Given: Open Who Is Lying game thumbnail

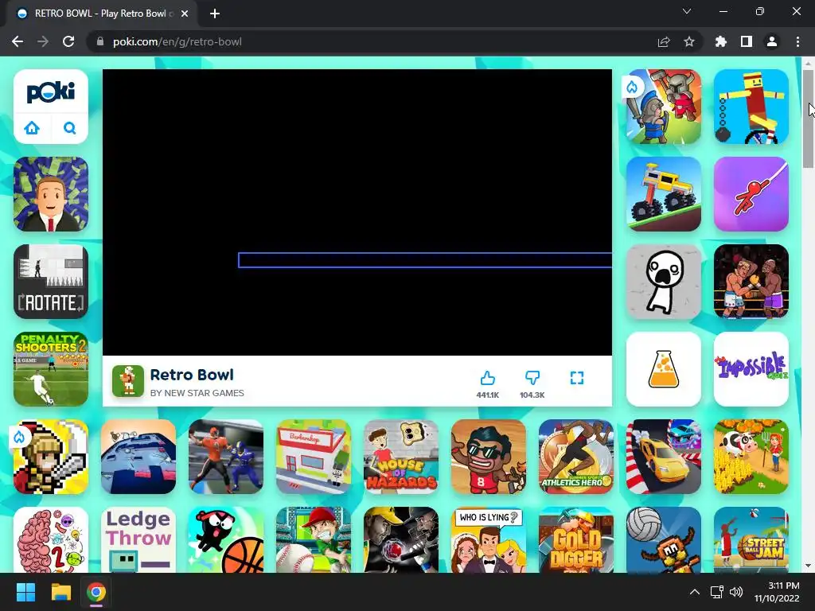Looking at the screenshot, I should (489, 540).
